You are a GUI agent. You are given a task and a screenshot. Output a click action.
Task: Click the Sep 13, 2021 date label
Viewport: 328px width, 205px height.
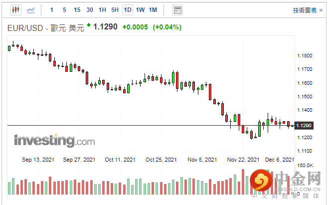coord(38,160)
